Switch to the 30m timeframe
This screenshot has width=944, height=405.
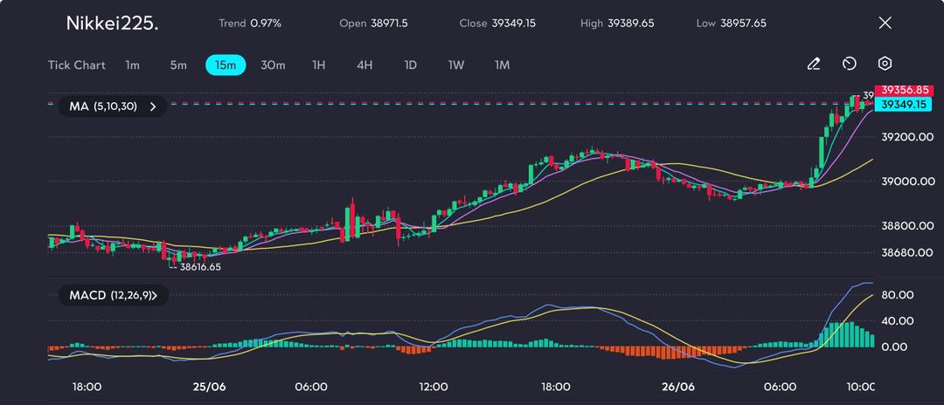(x=273, y=65)
